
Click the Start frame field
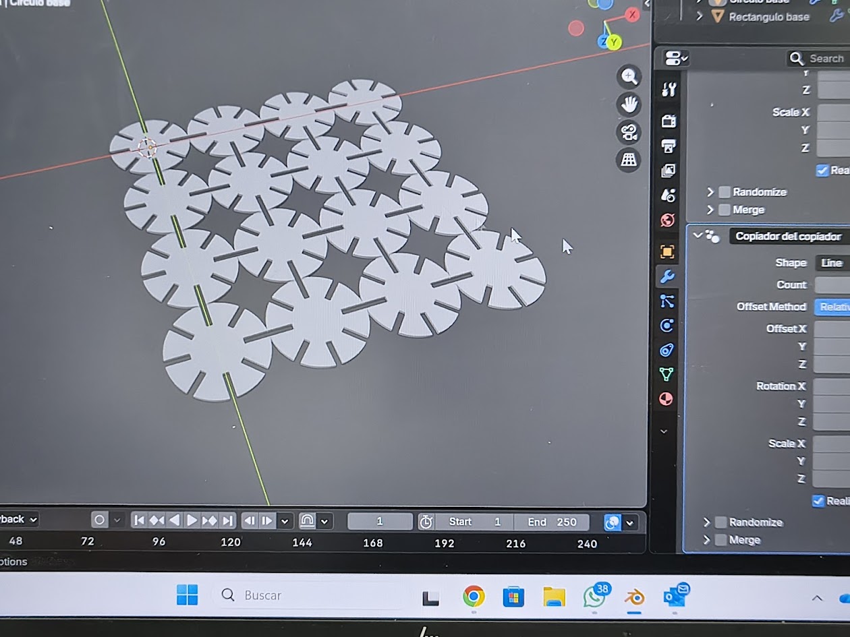(475, 522)
